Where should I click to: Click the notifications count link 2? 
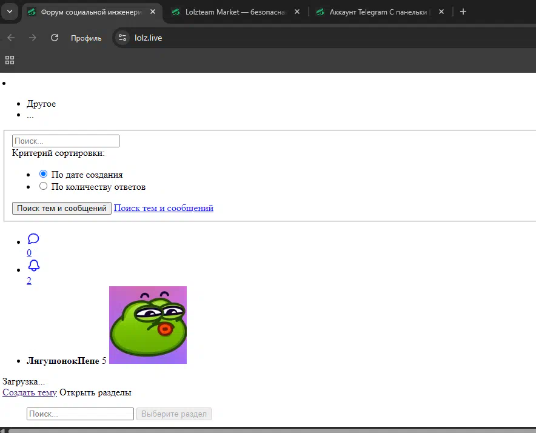pos(29,281)
